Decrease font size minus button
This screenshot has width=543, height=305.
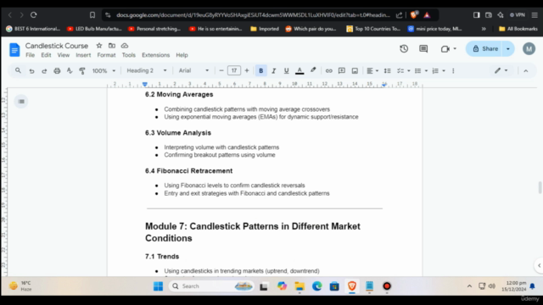(x=221, y=71)
